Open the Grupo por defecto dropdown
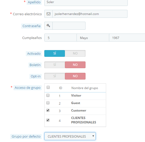The height and width of the screenshot is (142, 145). tap(70, 136)
